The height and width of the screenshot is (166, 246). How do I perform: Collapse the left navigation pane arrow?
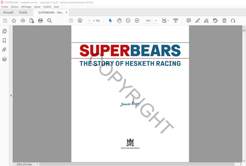tap(11, 95)
